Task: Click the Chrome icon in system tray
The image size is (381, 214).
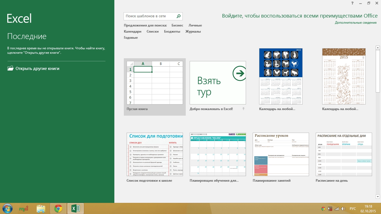Action: tap(323, 208)
